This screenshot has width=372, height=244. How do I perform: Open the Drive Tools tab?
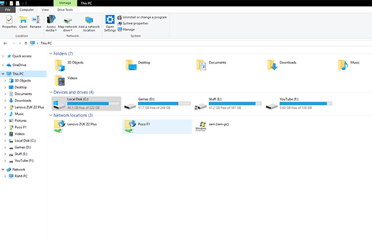(65, 10)
